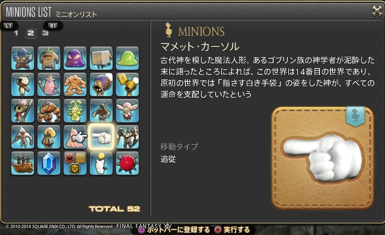The image size is (385, 235).
Task: Select the purple hooded blob minion
Action: click(75, 58)
